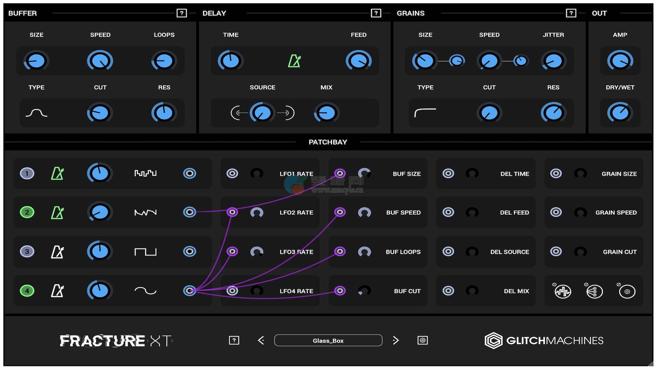Click the Glitchmachines hexagon logo
Viewport: 656px width, 369px height.
tap(493, 340)
